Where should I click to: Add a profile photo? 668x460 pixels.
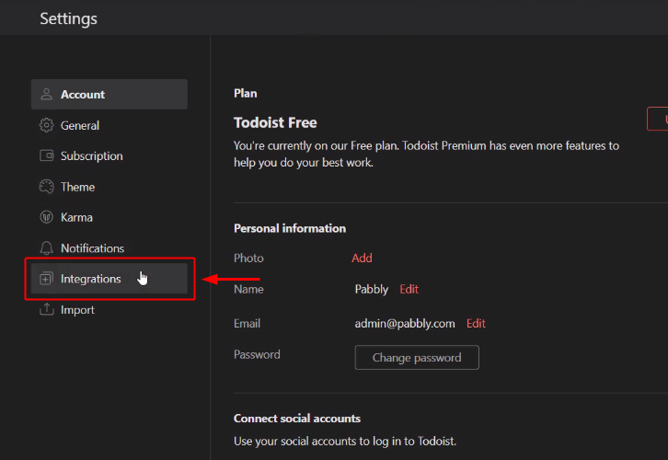(x=362, y=259)
